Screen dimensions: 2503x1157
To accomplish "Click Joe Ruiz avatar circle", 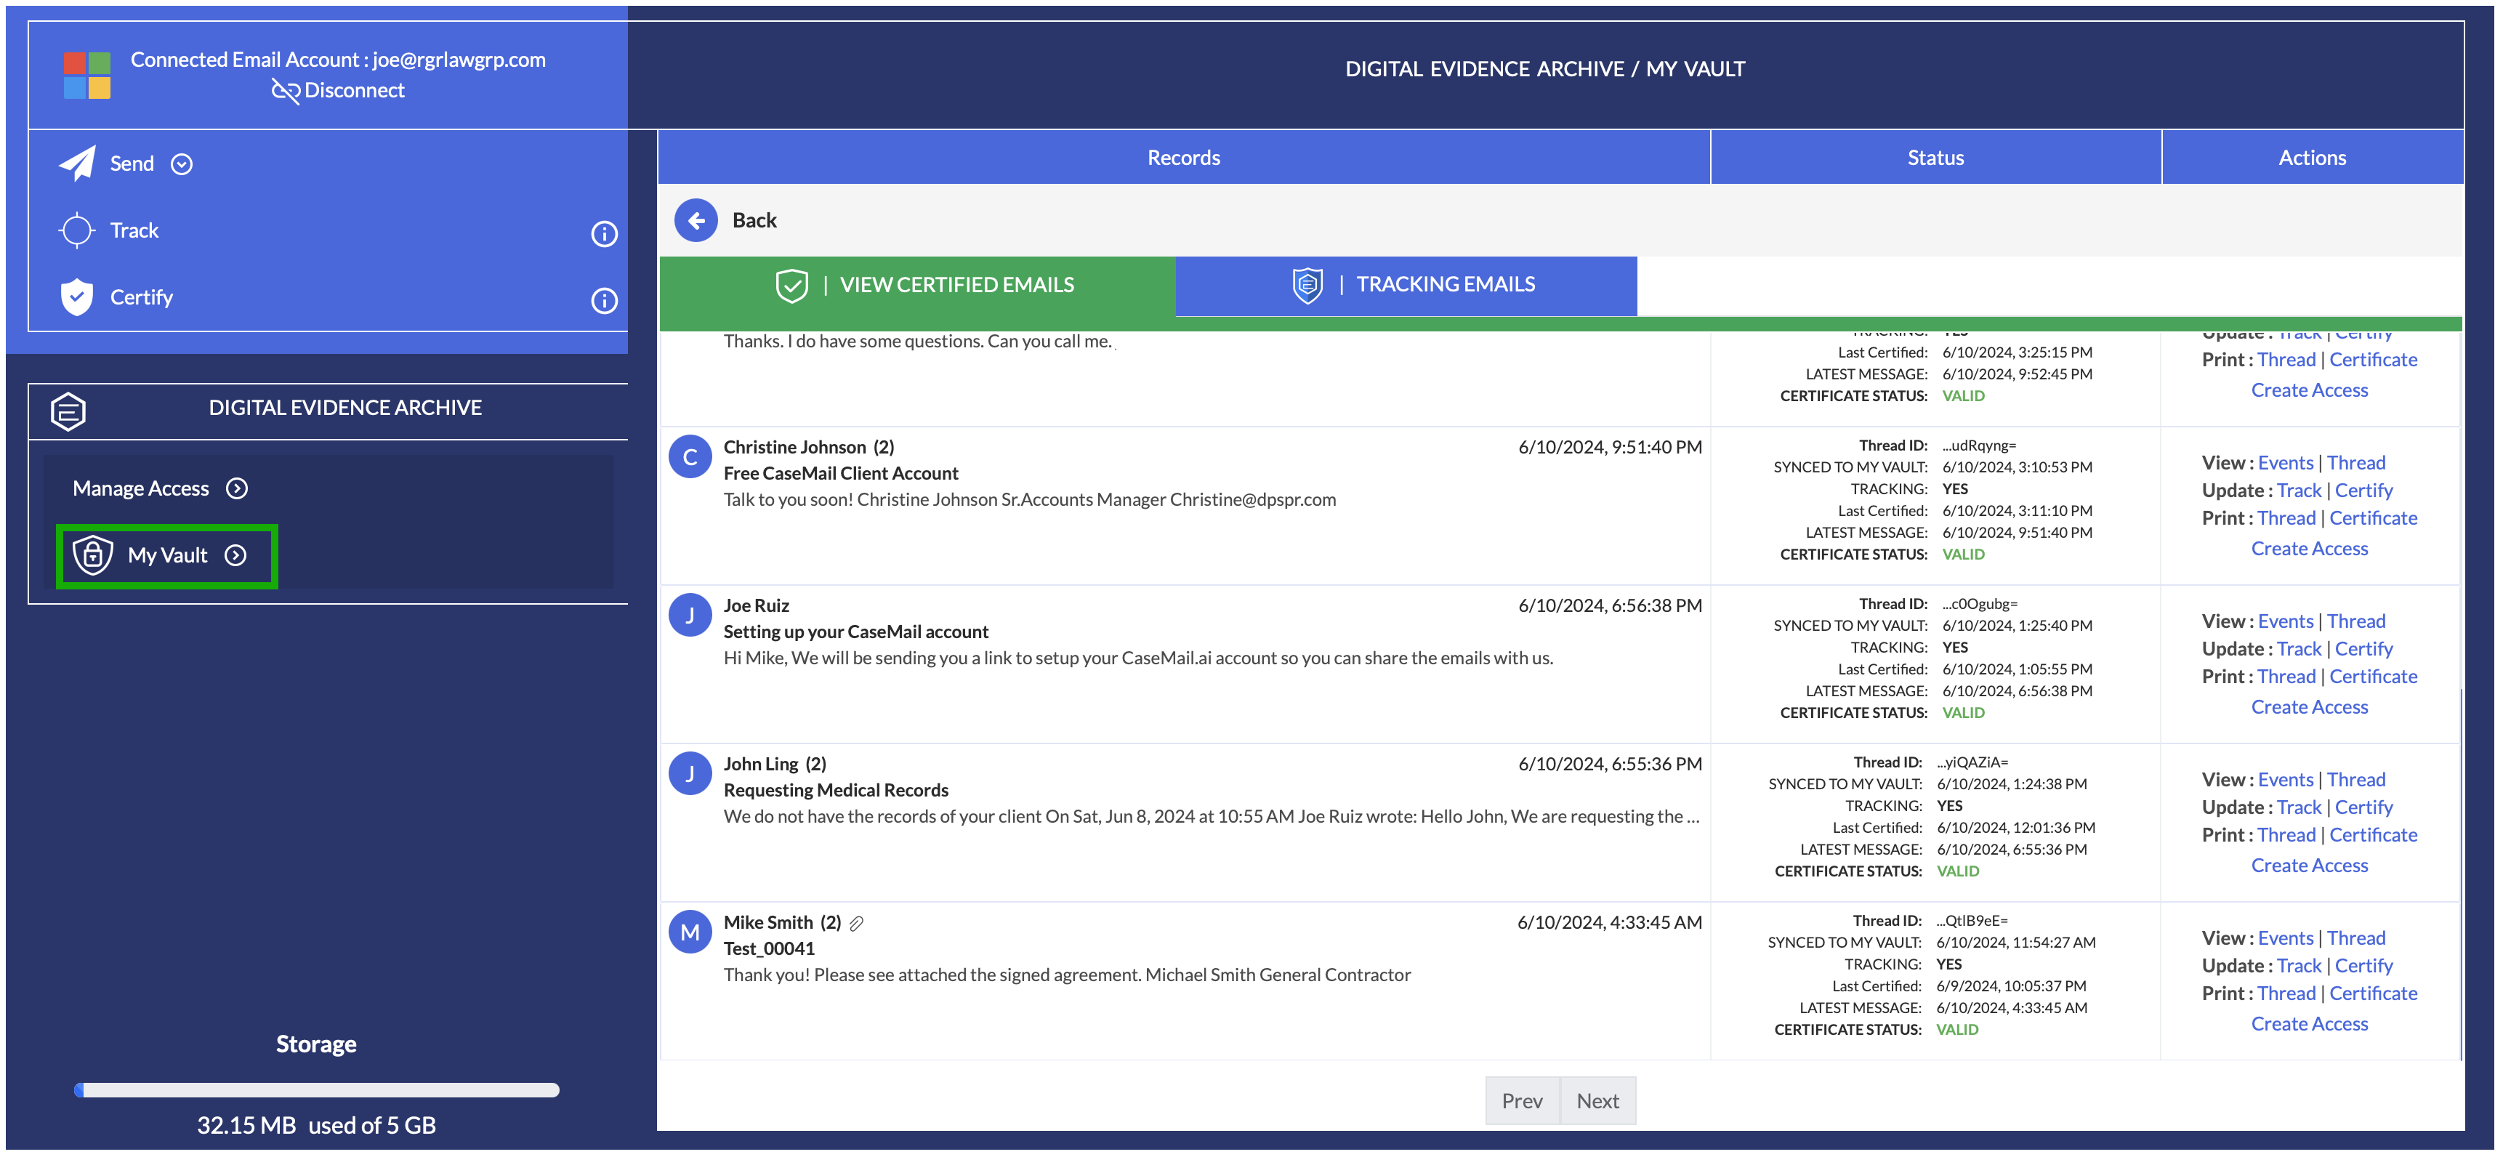I will 690,615.
